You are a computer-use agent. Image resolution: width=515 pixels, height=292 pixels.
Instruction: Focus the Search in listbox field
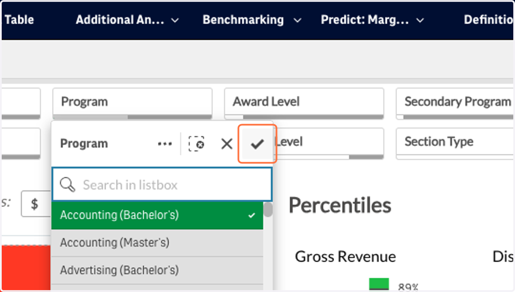tap(162, 185)
